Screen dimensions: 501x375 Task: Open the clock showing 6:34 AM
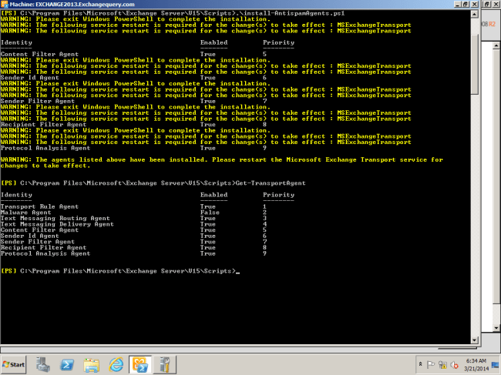tap(475, 364)
